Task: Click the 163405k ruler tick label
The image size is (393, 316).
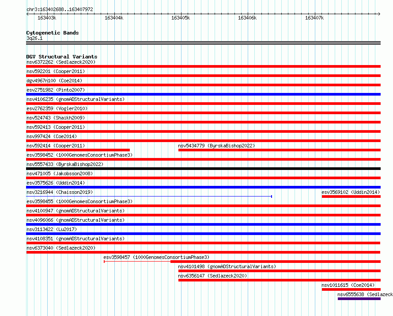Action: tap(181, 18)
